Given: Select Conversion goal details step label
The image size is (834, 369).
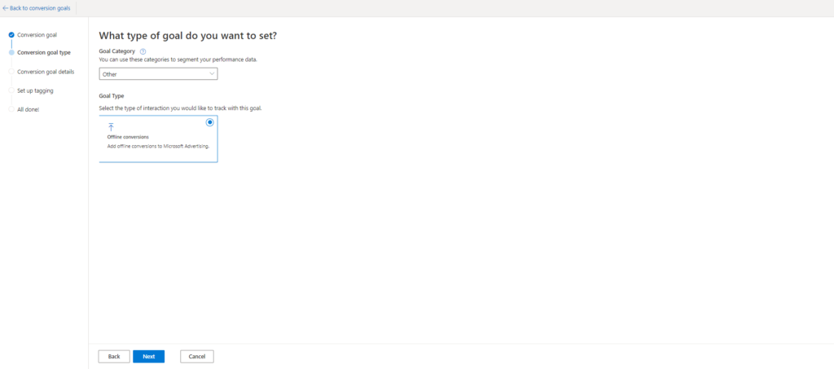Looking at the screenshot, I should click(x=46, y=72).
